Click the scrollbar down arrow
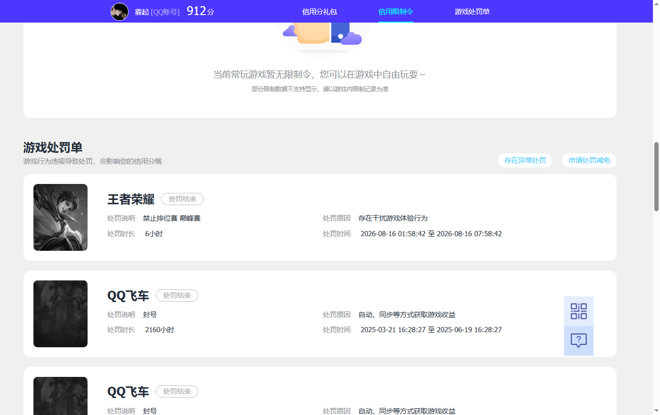Image resolution: width=660 pixels, height=415 pixels. tap(656, 411)
